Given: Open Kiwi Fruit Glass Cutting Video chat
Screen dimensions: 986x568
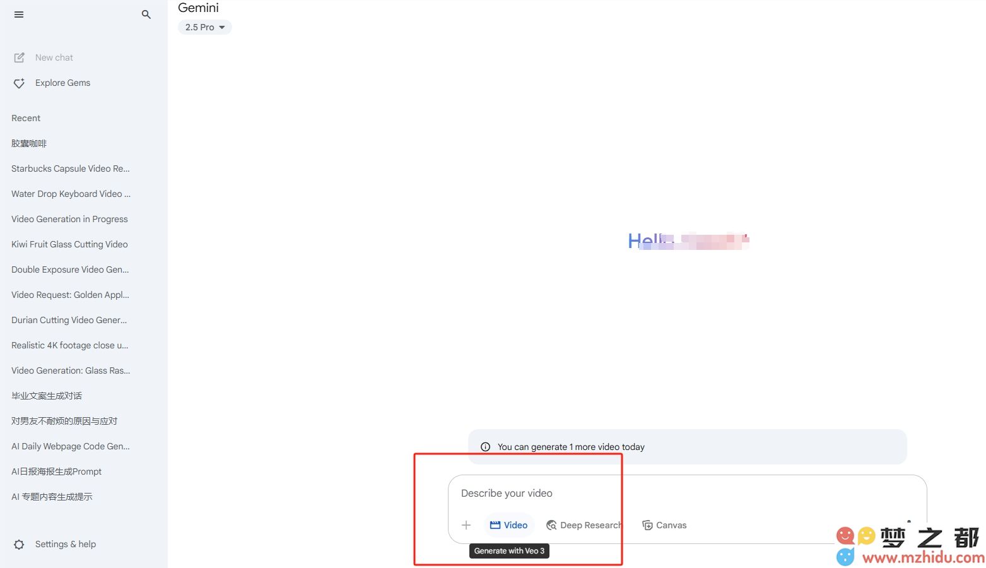Looking at the screenshot, I should point(69,244).
